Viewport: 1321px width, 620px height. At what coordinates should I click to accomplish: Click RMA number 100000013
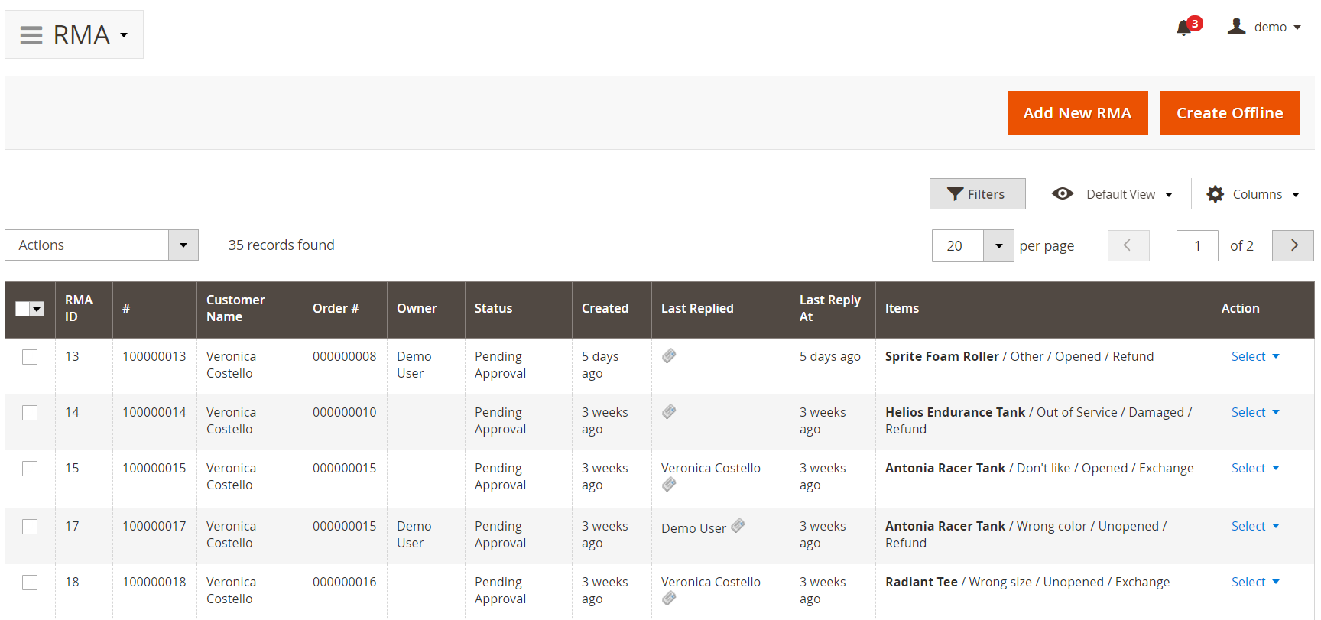coord(154,356)
